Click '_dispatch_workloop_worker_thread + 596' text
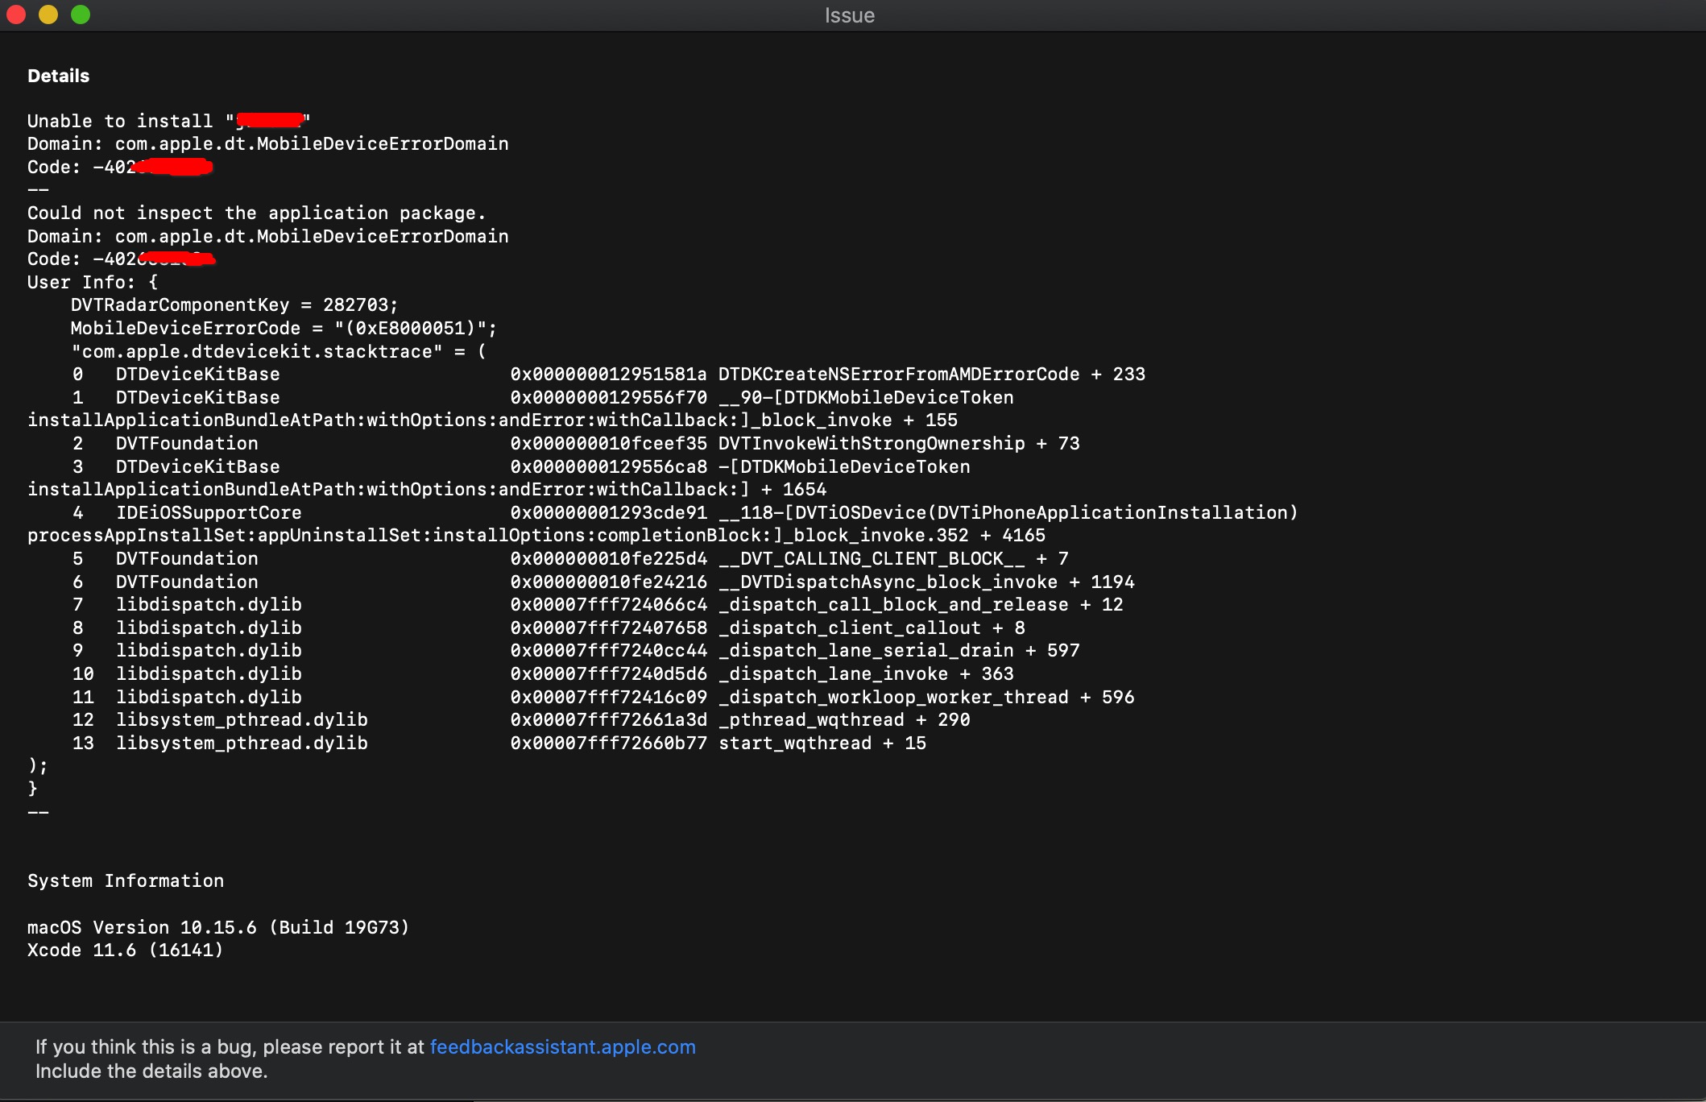The width and height of the screenshot is (1706, 1102). tap(926, 697)
